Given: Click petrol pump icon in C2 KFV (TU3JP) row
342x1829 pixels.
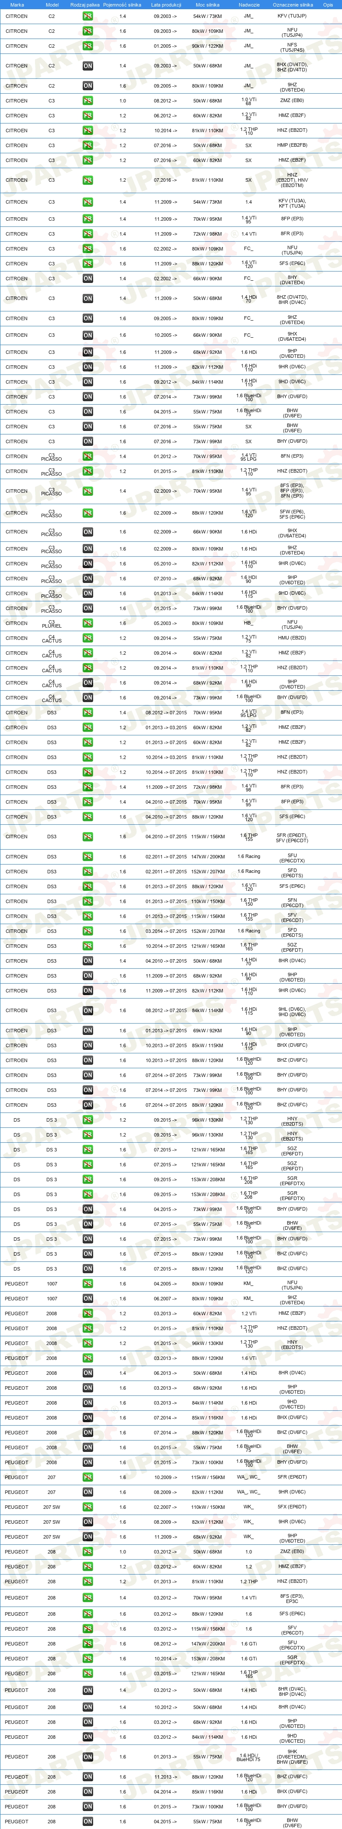Looking at the screenshot, I should click(87, 16).
